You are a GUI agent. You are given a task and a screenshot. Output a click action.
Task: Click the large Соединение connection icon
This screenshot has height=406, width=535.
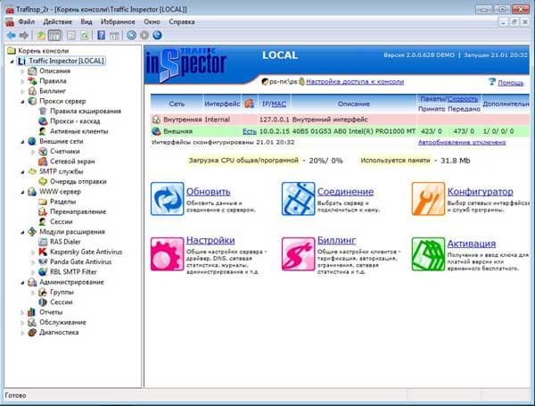(x=298, y=199)
